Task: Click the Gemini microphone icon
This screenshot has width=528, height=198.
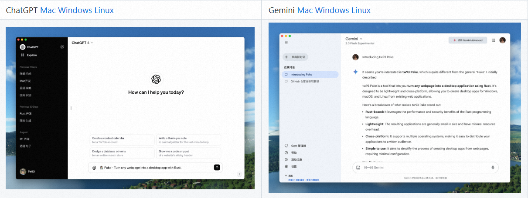Action: click(x=493, y=167)
